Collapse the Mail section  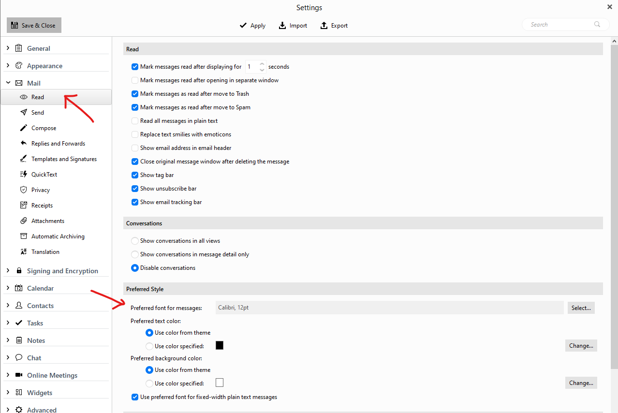point(8,83)
